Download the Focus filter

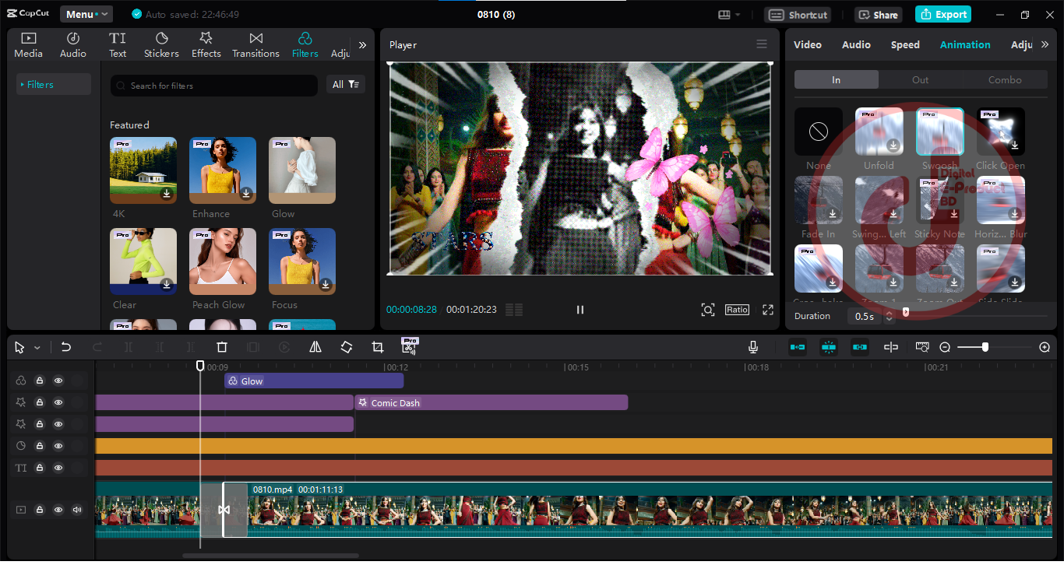[x=326, y=284]
